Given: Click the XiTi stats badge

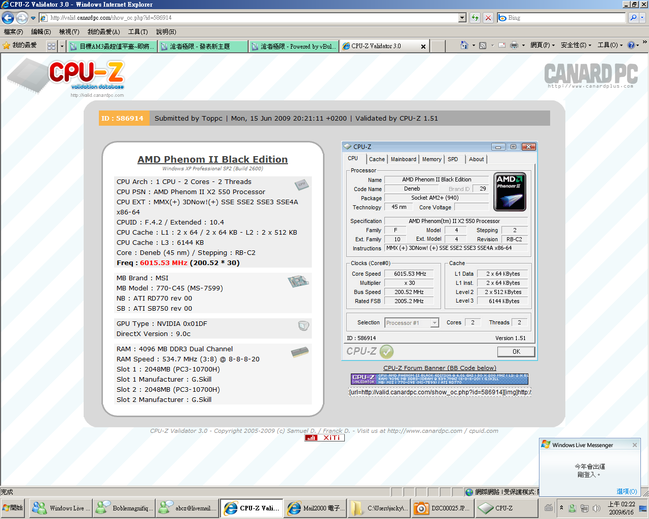Looking at the screenshot, I should (324, 438).
